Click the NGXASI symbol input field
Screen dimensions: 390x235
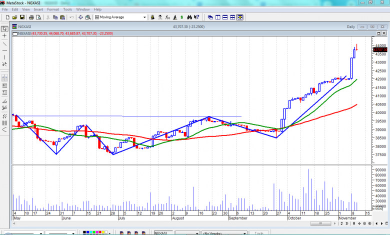[163, 233]
